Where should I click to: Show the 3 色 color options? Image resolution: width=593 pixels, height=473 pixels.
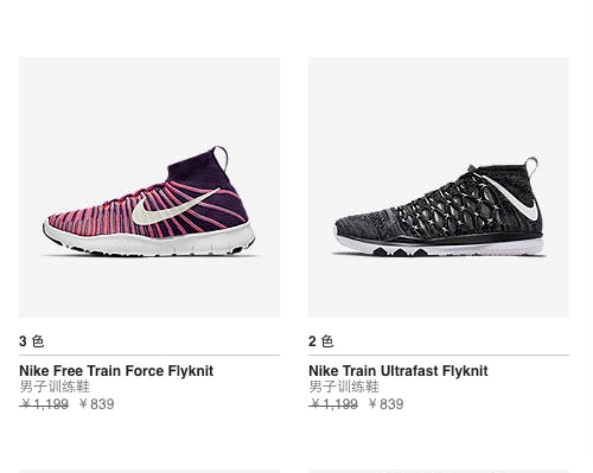point(31,341)
